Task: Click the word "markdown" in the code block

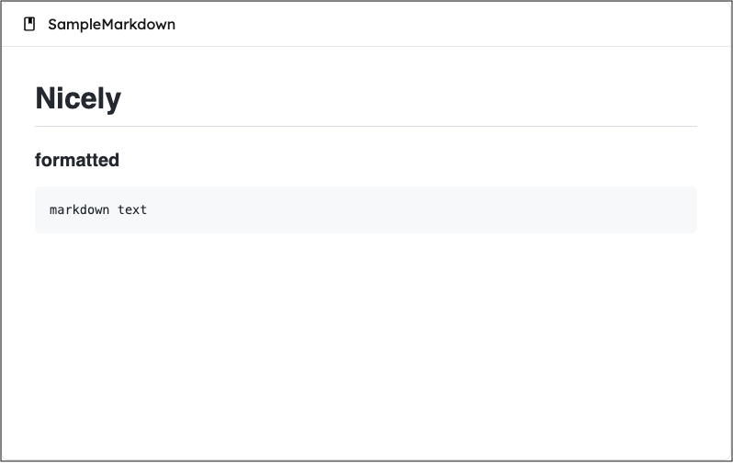Action: tap(80, 209)
